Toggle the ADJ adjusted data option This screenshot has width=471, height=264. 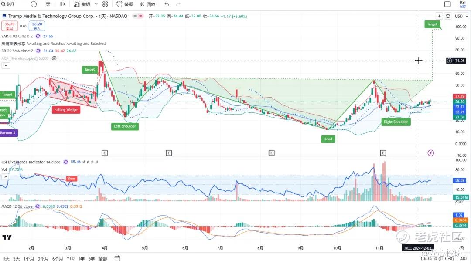click(464, 259)
